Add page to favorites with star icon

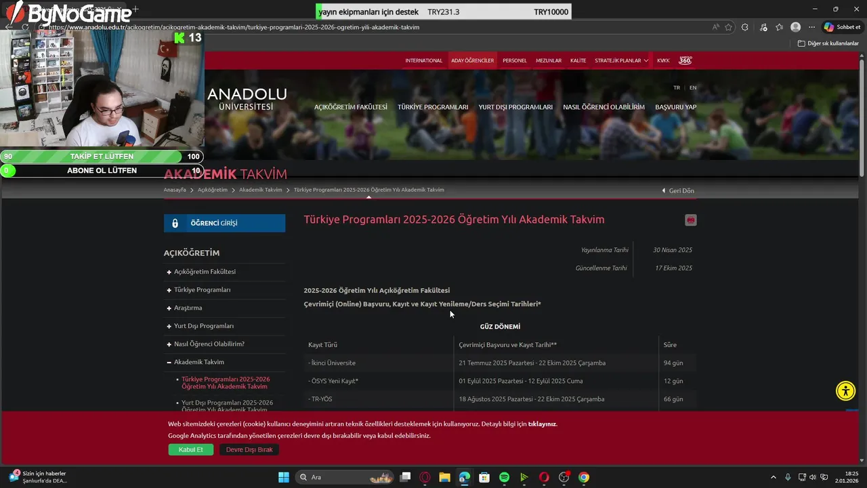729,27
